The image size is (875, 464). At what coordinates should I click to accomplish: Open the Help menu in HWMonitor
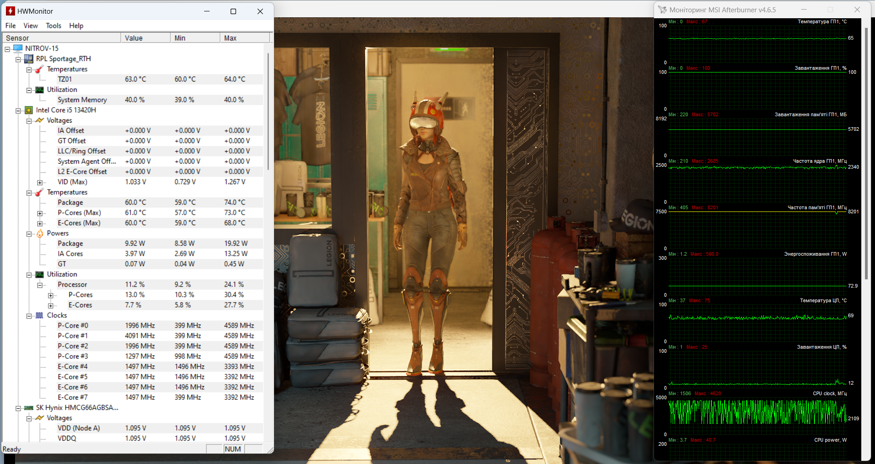coord(76,26)
